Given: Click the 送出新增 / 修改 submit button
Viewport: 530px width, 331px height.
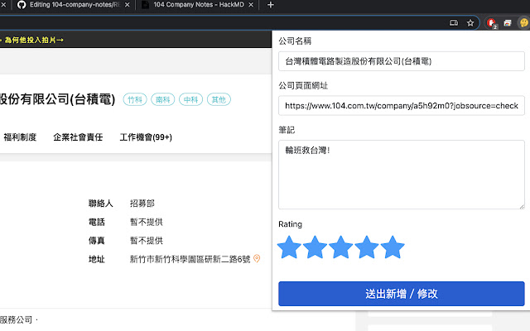Looking at the screenshot, I should 401,294.
